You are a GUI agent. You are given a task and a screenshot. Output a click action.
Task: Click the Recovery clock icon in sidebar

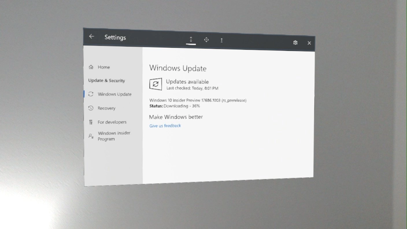(91, 108)
